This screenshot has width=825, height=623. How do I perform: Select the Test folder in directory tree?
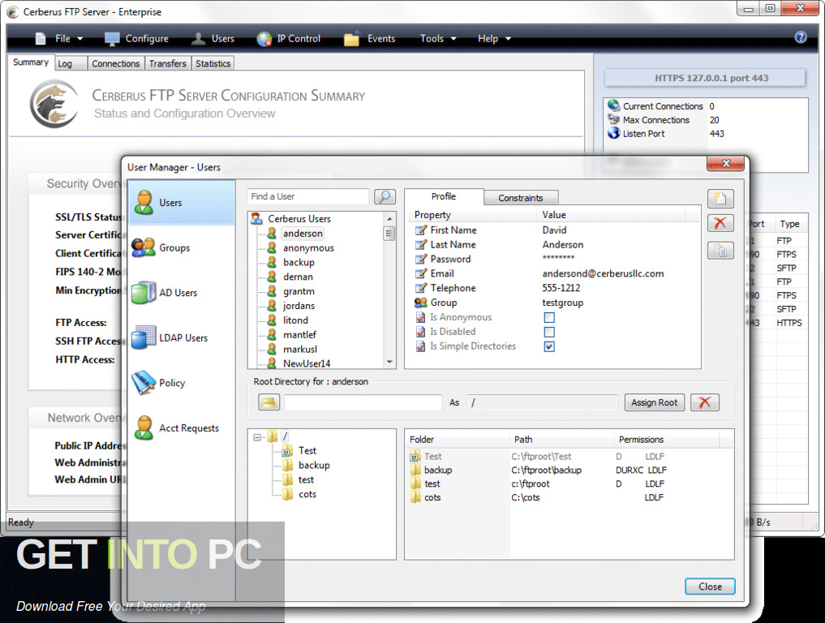pos(307,450)
